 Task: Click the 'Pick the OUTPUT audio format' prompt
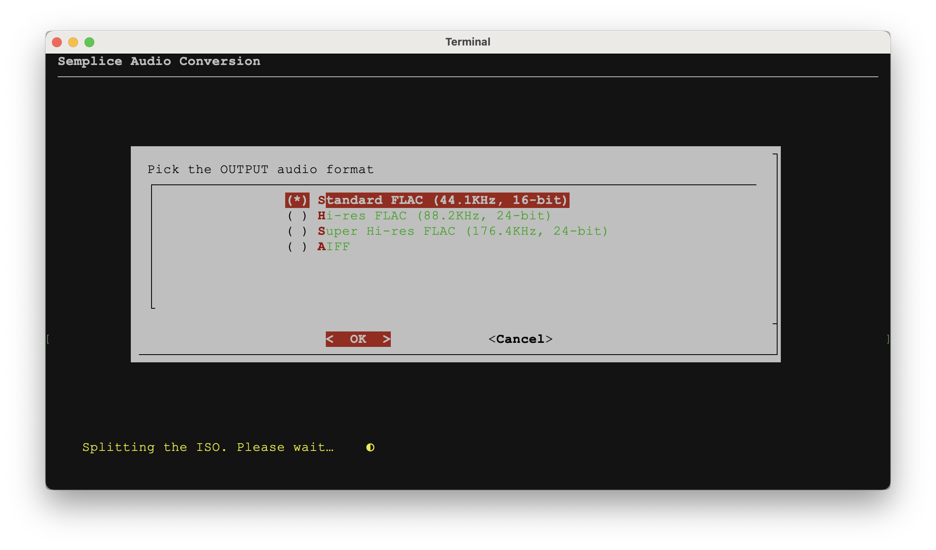tap(260, 169)
